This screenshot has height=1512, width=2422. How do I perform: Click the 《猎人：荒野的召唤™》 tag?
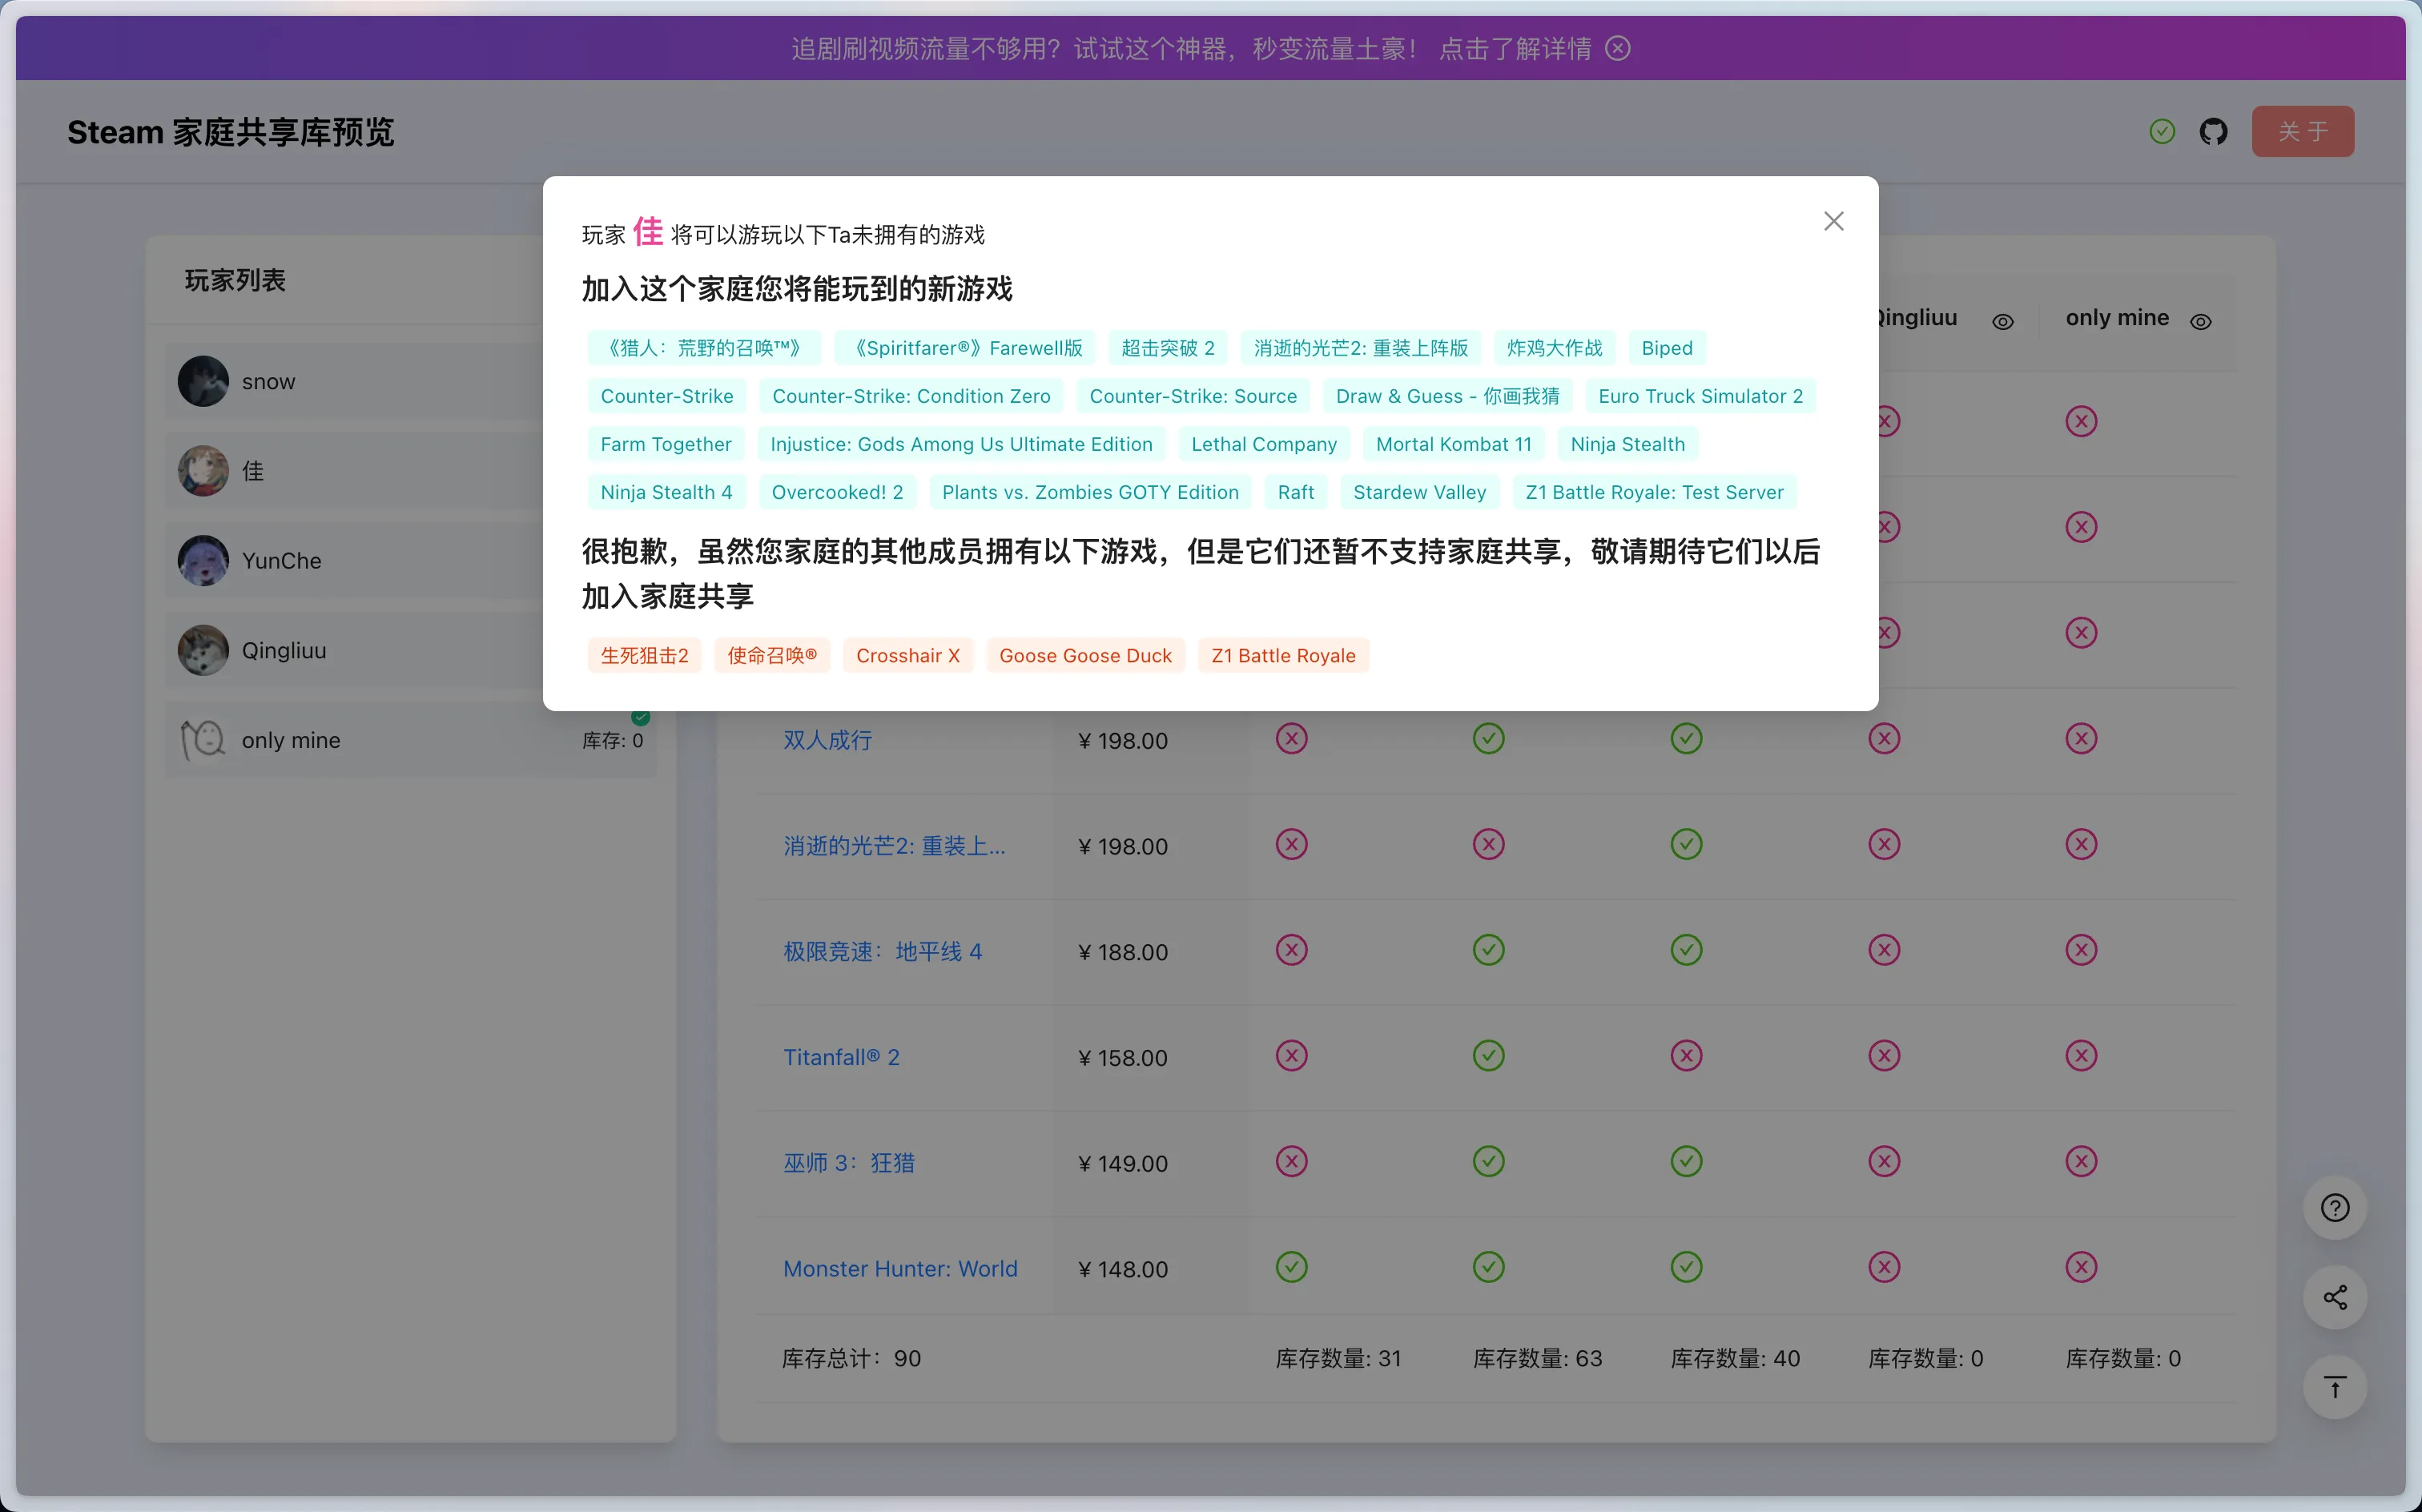pyautogui.click(x=704, y=348)
